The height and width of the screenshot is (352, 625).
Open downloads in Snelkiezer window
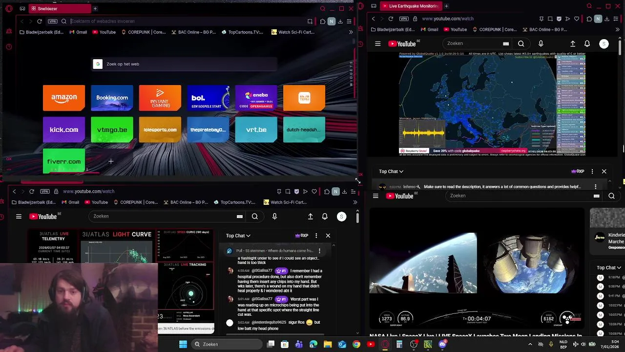click(x=340, y=21)
